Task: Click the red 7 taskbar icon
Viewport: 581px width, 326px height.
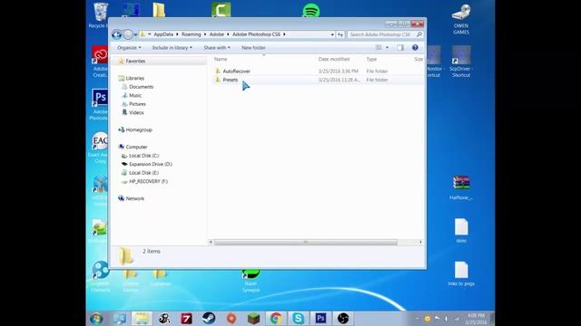Action: 186,318
